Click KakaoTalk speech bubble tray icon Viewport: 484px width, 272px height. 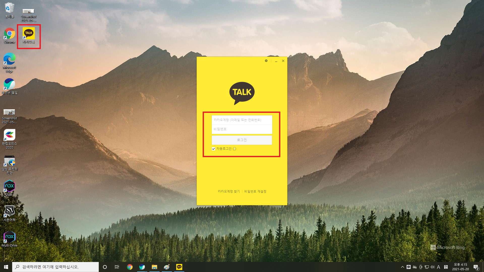point(409,267)
